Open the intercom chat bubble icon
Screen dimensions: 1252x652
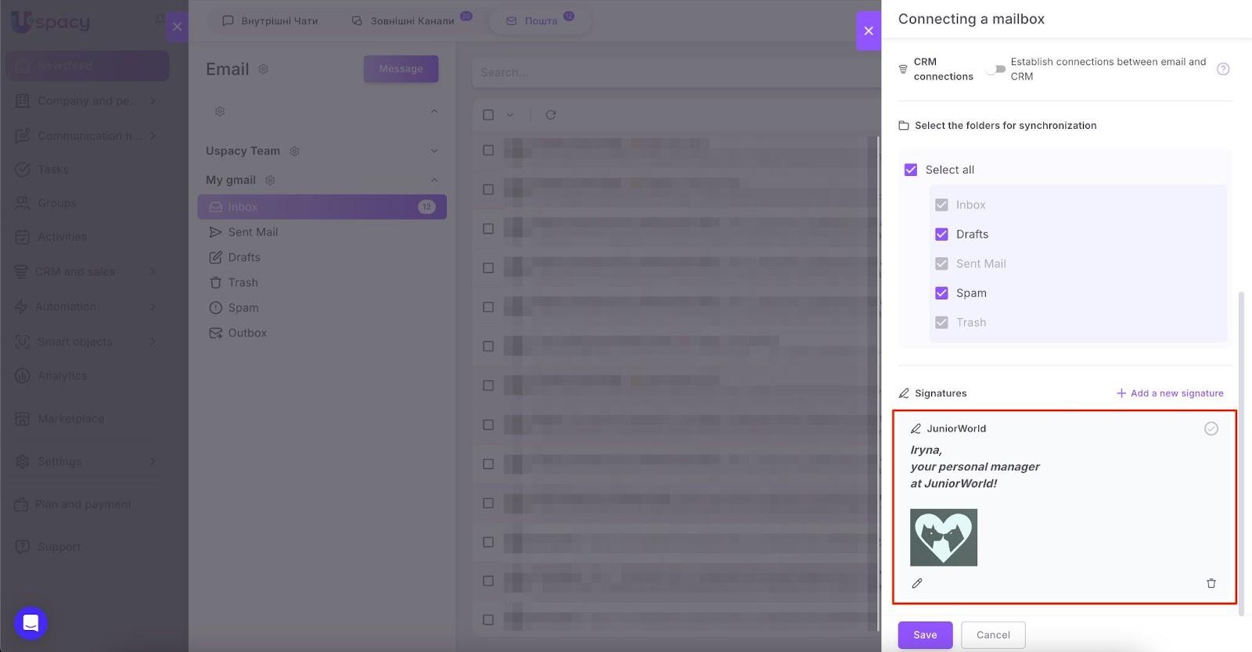pyautogui.click(x=31, y=623)
